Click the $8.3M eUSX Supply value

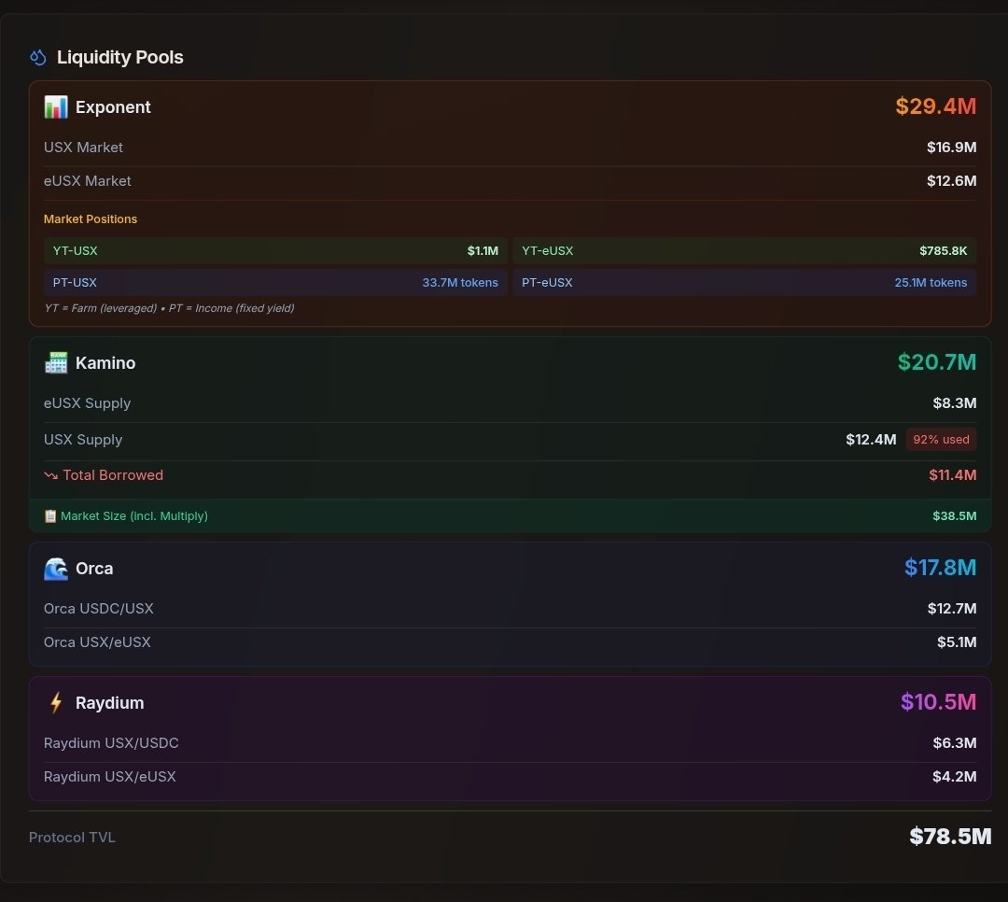[955, 403]
